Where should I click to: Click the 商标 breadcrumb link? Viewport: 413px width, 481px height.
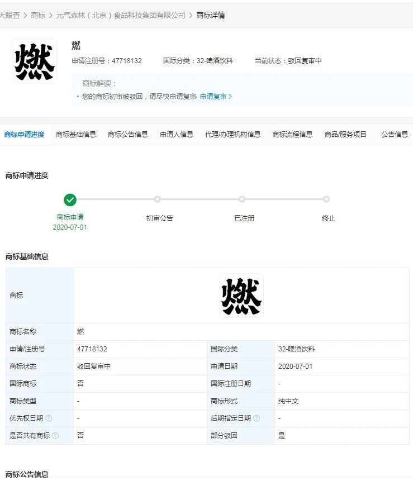pos(39,15)
